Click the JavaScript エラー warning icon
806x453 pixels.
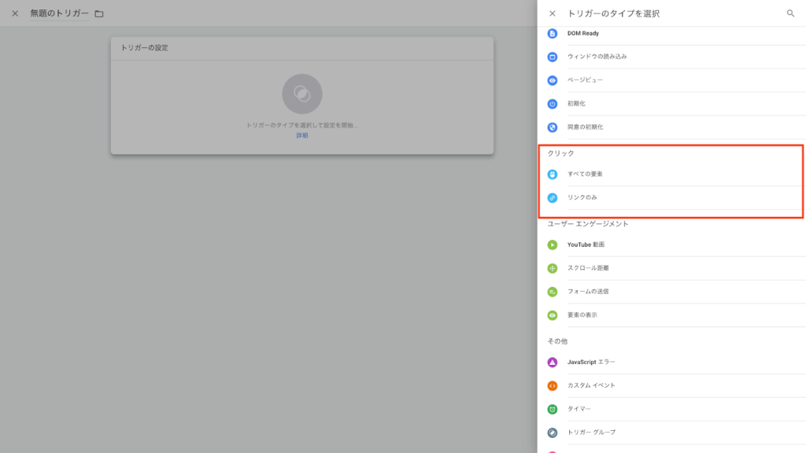coord(553,362)
